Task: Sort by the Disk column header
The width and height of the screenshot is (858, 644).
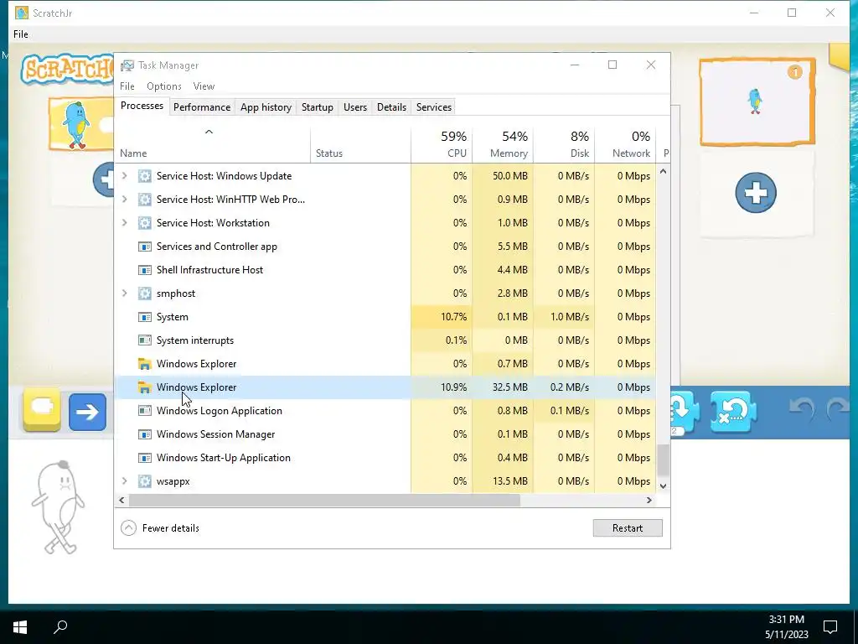Action: coord(564,145)
